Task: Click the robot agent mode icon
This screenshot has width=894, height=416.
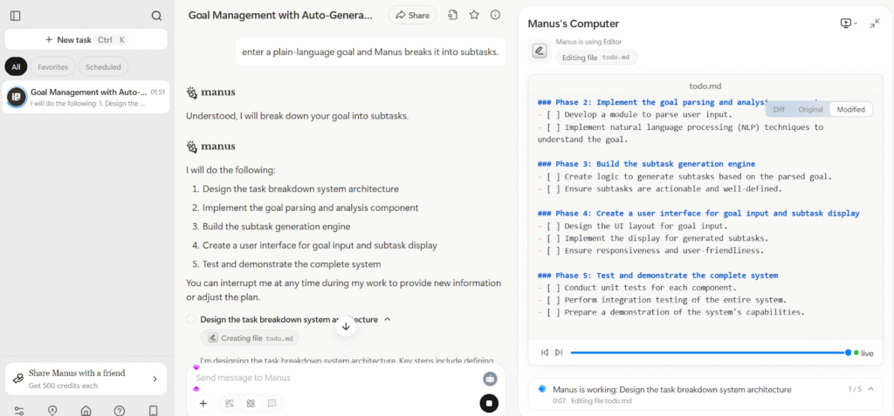Action: pyautogui.click(x=489, y=378)
